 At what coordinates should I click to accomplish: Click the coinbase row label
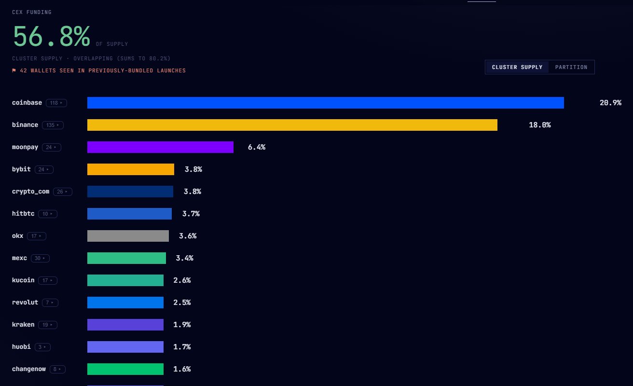pyautogui.click(x=27, y=103)
